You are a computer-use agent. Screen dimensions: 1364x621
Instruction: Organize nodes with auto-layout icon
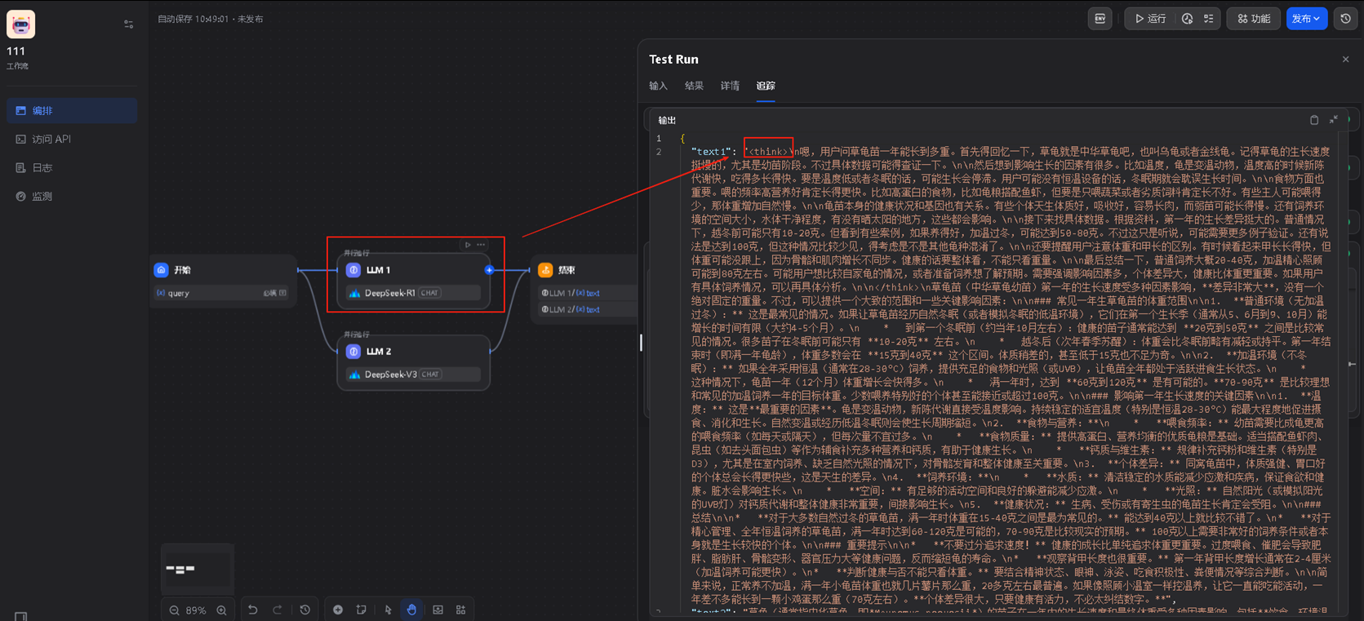tap(461, 610)
